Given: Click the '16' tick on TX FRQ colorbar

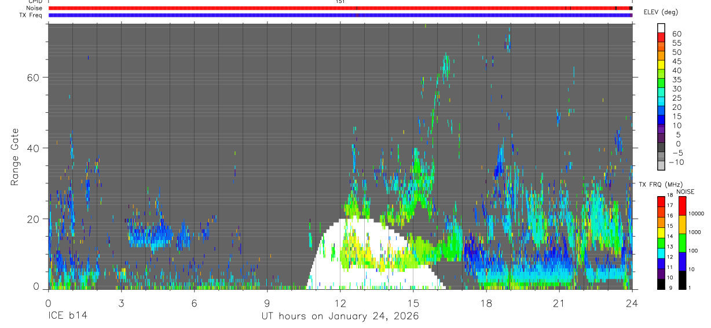Looking at the screenshot, I should (670, 216).
